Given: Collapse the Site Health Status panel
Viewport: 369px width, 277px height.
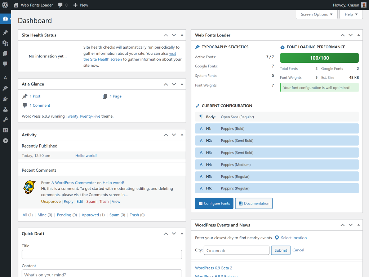Looking at the screenshot, I should pyautogui.click(x=182, y=35).
